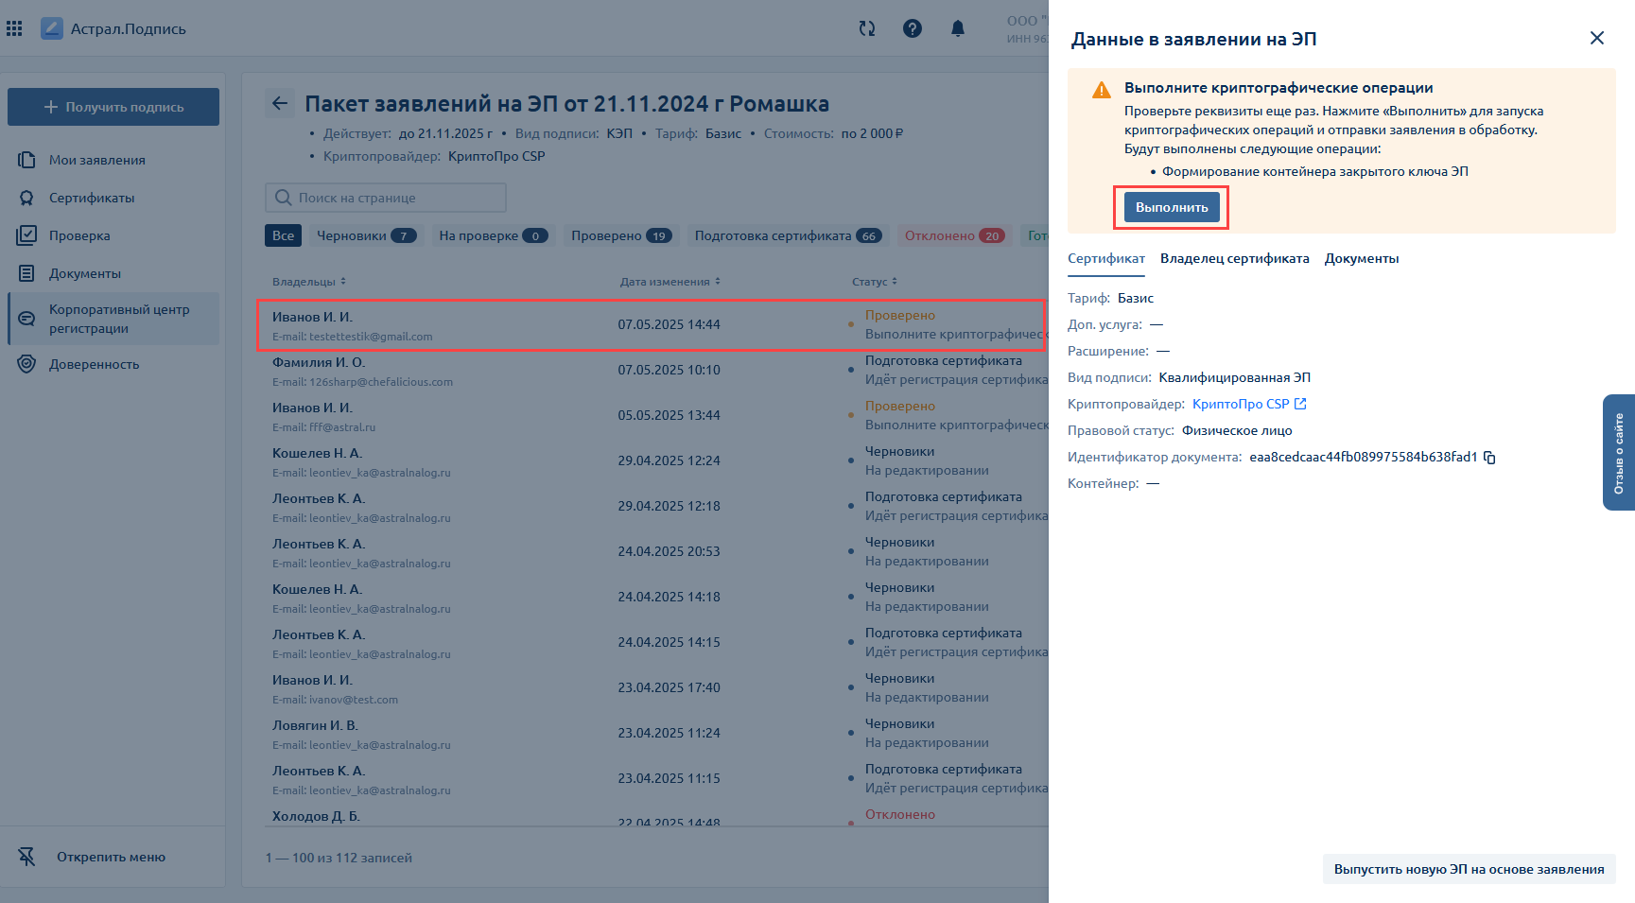Click Открепить меню label

pos(111,857)
